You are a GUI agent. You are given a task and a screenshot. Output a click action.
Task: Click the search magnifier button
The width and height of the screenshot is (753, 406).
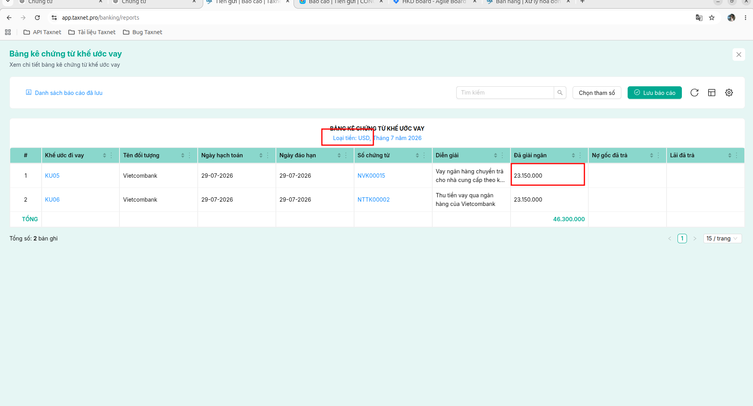560,93
